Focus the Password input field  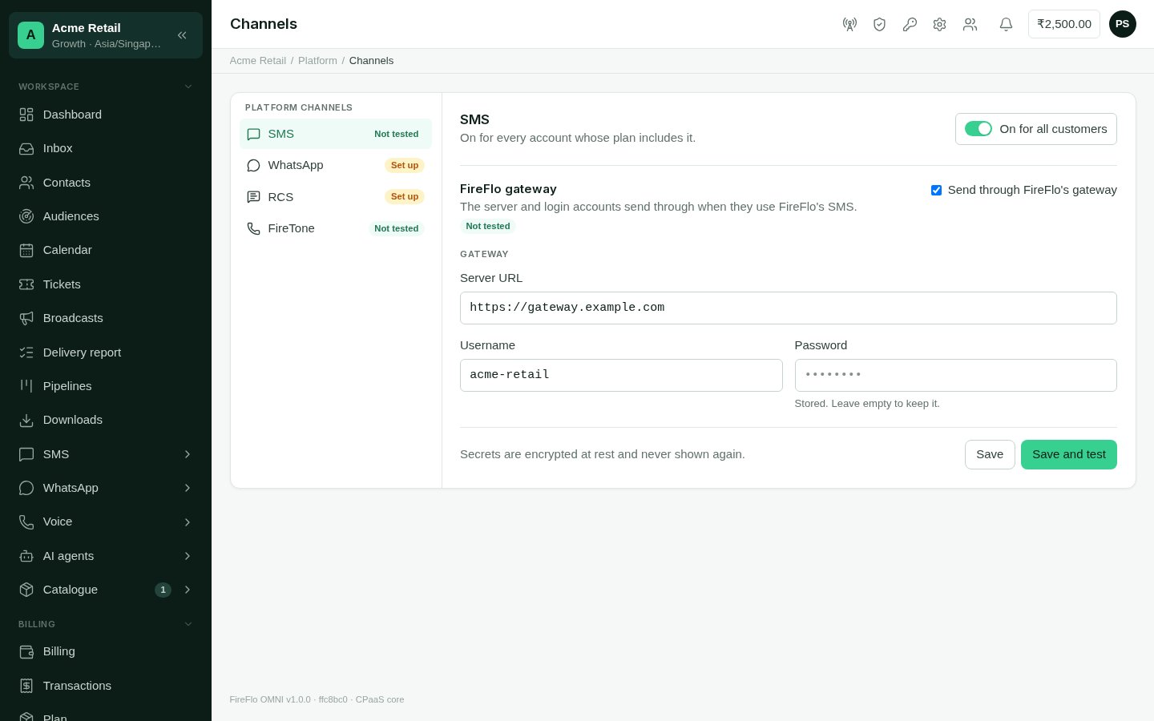tap(956, 375)
